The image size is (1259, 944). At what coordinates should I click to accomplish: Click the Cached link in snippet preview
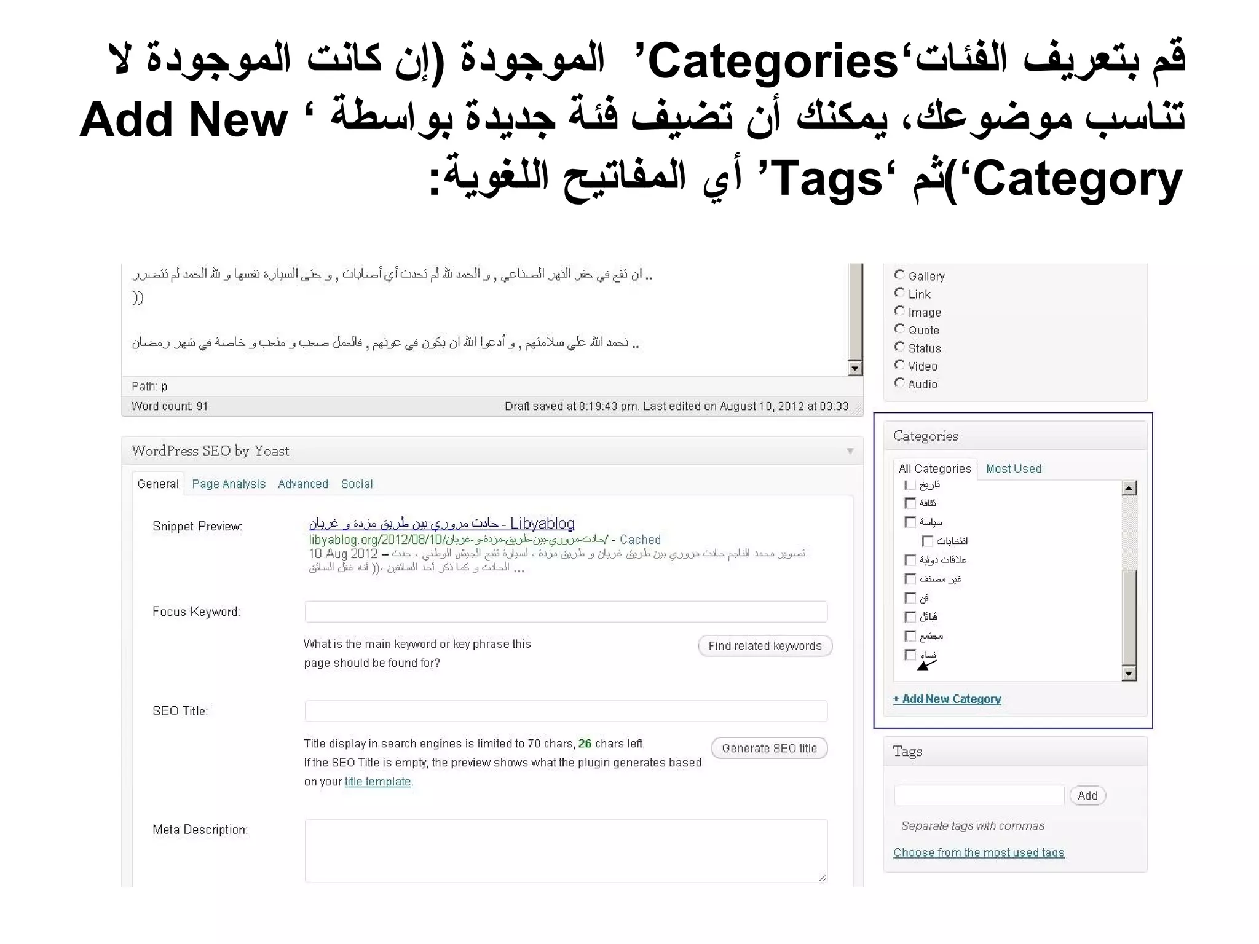[x=640, y=540]
